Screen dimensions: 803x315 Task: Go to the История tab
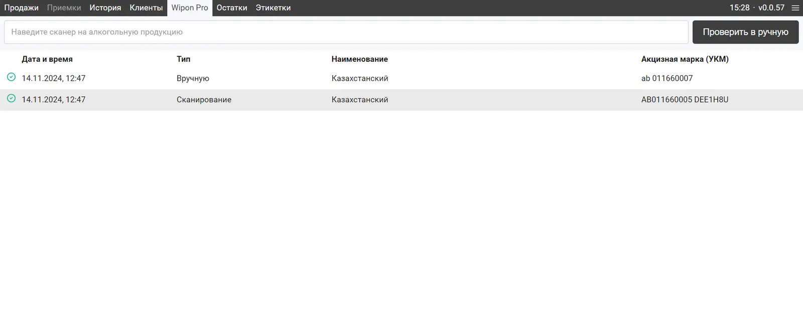105,8
